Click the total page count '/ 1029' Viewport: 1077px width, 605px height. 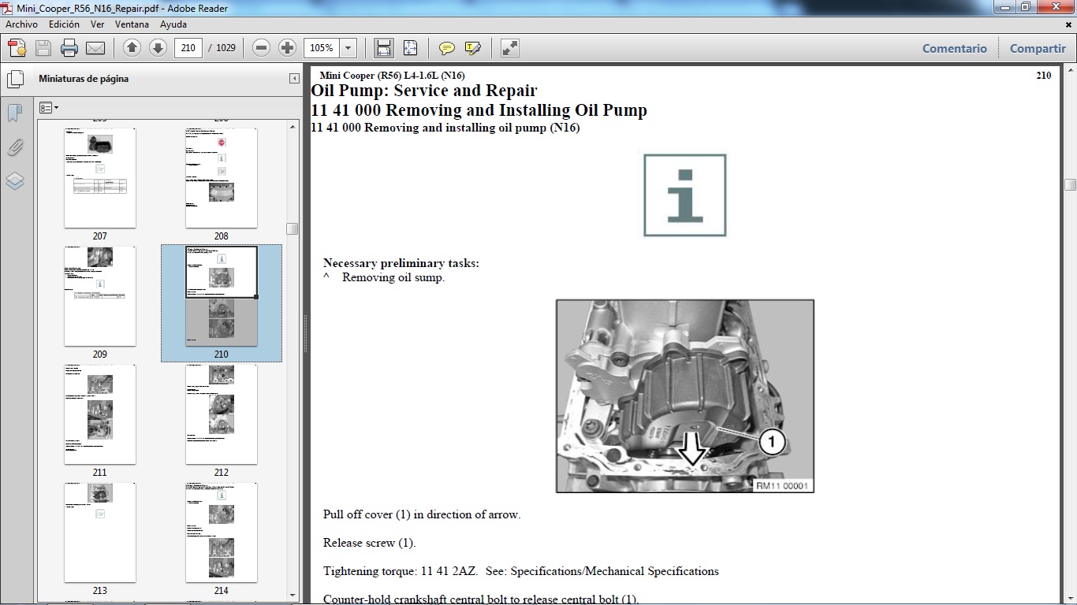222,48
